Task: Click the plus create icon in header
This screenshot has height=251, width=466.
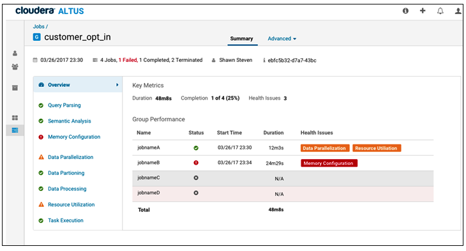Action: [x=423, y=11]
